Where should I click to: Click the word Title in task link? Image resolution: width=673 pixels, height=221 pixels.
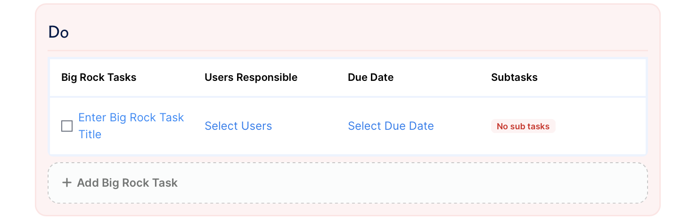[90, 134]
